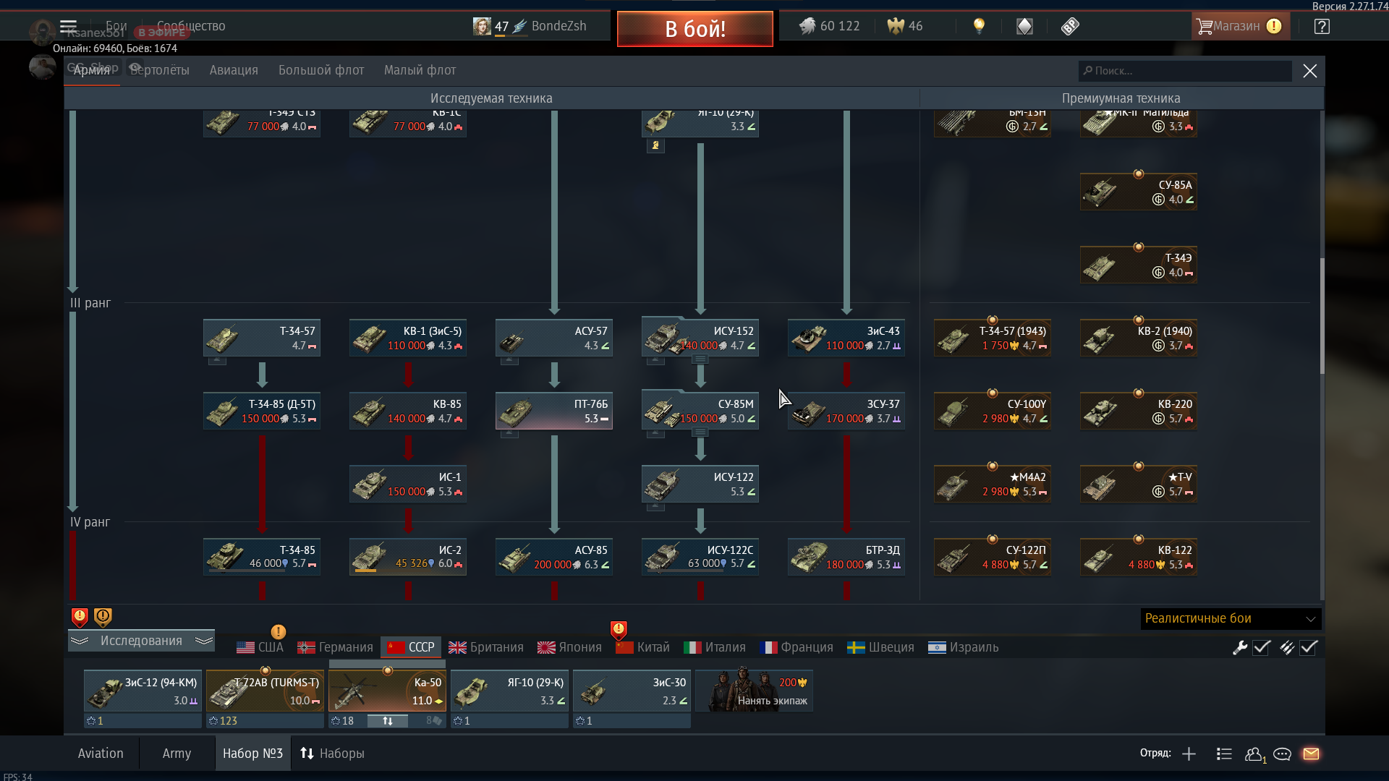Expand group marker under ИСУ-122
The image size is (1389, 781).
pos(655,506)
